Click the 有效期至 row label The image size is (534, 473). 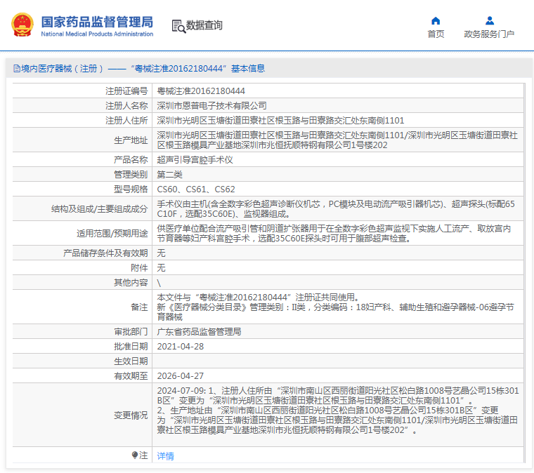click(x=131, y=375)
